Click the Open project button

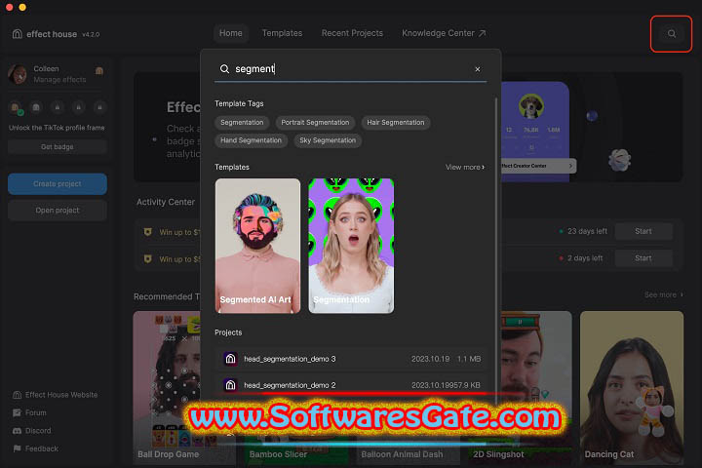[58, 210]
